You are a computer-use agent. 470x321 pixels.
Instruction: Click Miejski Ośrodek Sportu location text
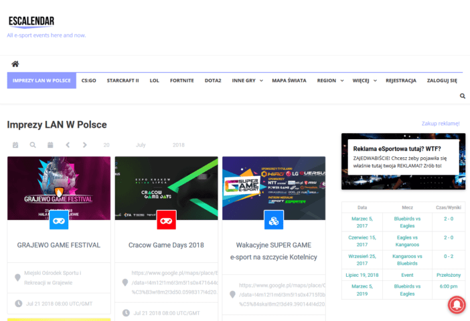53,278
